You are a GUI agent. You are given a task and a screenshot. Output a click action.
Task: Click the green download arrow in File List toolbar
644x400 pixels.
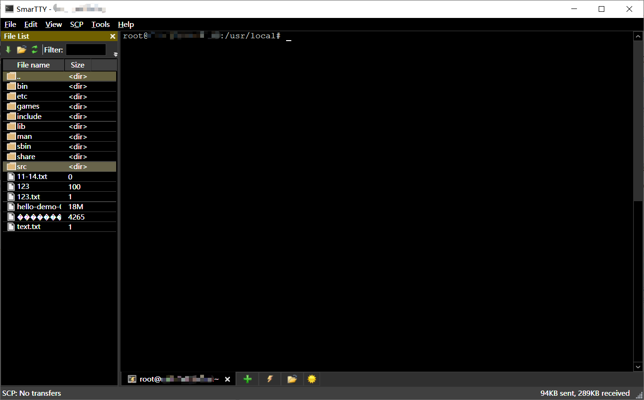tap(8, 49)
